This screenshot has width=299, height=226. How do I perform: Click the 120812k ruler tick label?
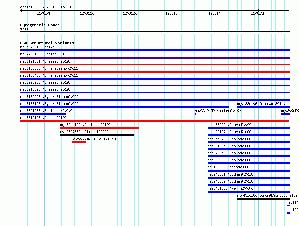[130, 13]
